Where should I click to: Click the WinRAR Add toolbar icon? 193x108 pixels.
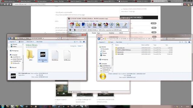pos(72,25)
